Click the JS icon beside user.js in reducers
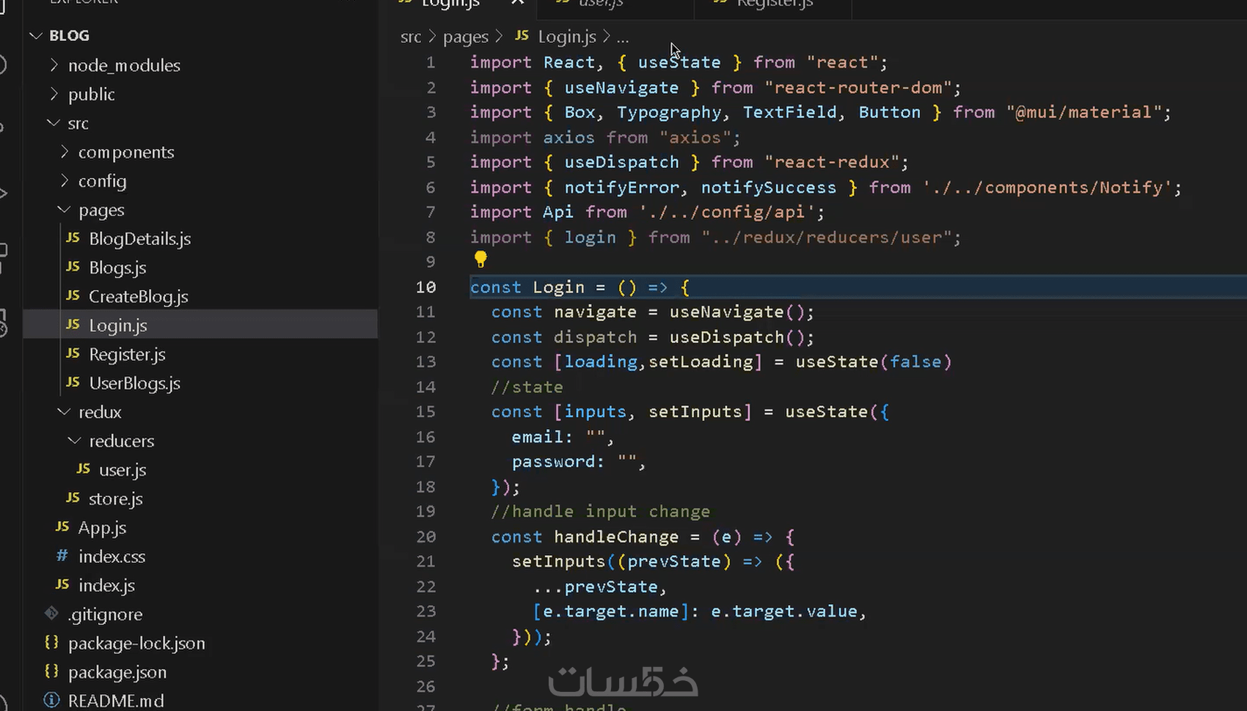 click(84, 468)
